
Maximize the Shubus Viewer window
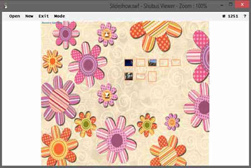pos(231,5)
